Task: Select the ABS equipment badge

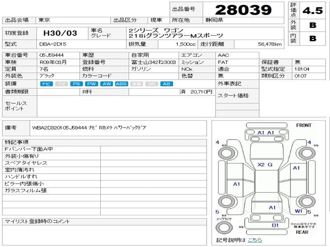Action: [121, 84]
